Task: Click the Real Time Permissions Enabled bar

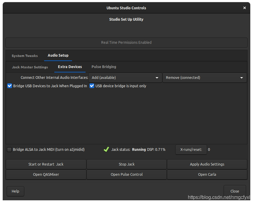Action: tap(126, 43)
